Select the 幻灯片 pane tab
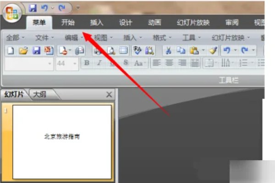 click(x=14, y=94)
